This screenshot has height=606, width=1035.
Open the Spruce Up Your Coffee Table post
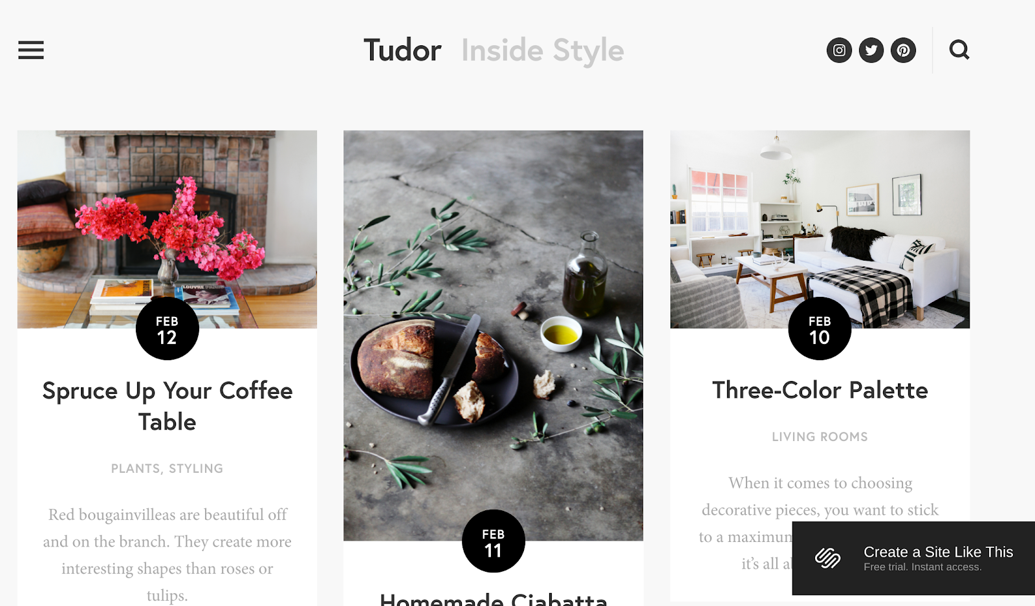pyautogui.click(x=168, y=406)
